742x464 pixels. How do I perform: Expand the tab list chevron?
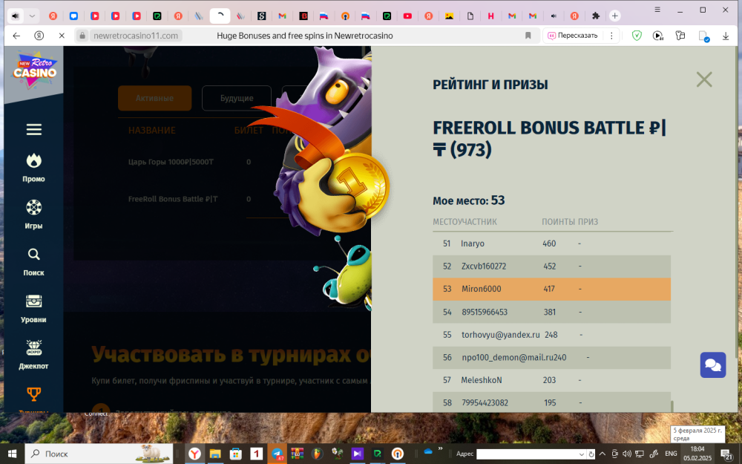(x=33, y=16)
